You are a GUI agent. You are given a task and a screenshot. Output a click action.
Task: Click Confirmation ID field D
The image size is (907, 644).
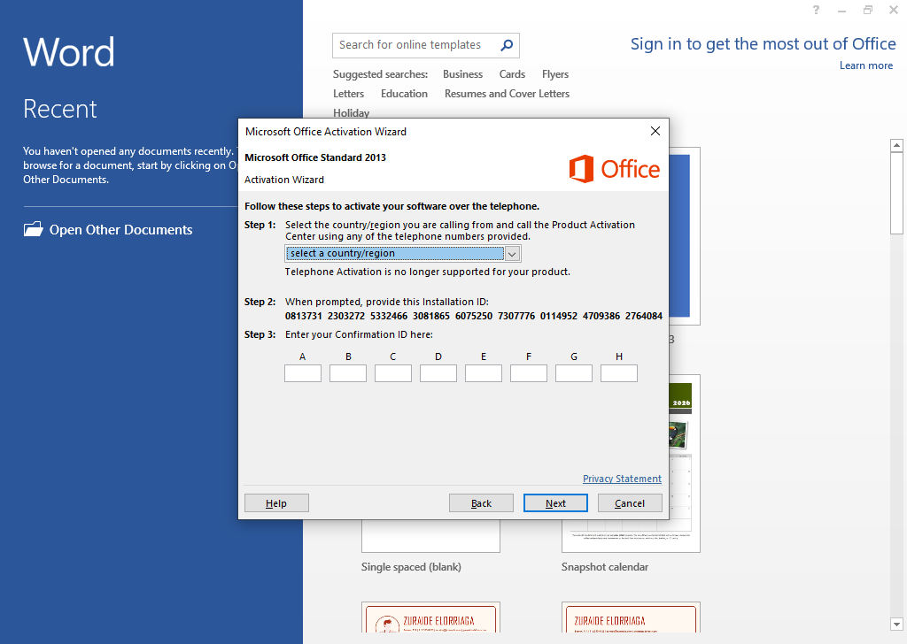(438, 373)
